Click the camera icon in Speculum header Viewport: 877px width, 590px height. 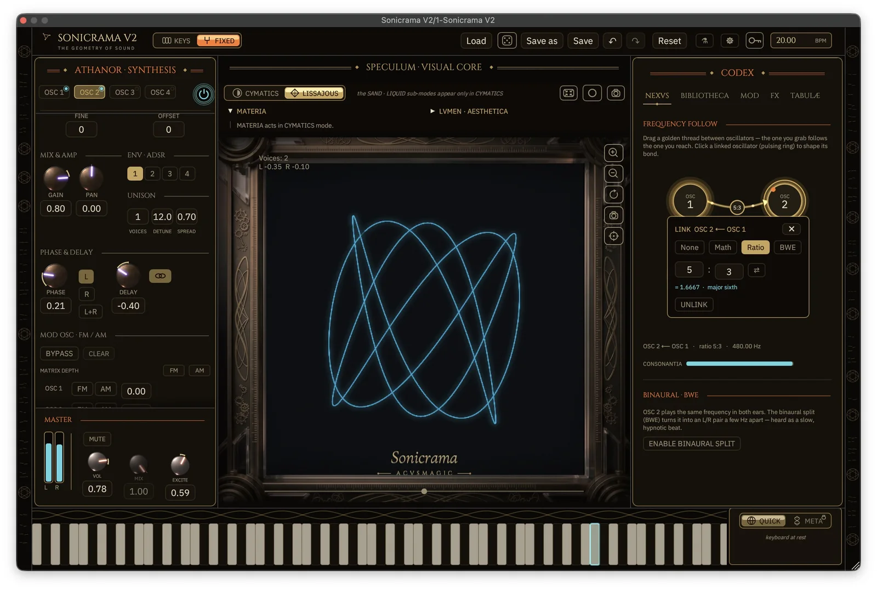tap(616, 93)
